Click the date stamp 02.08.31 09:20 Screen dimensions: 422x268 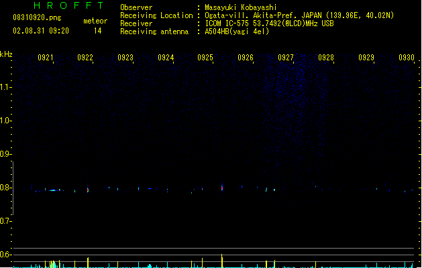click(41, 31)
